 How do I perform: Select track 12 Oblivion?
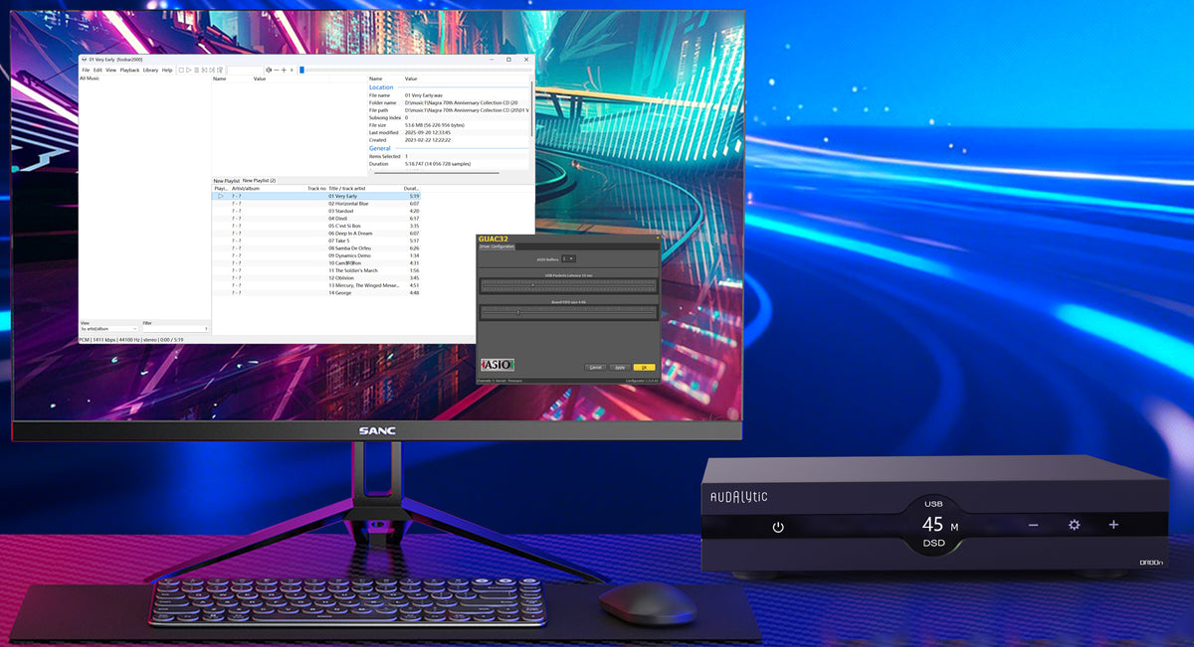point(316,278)
